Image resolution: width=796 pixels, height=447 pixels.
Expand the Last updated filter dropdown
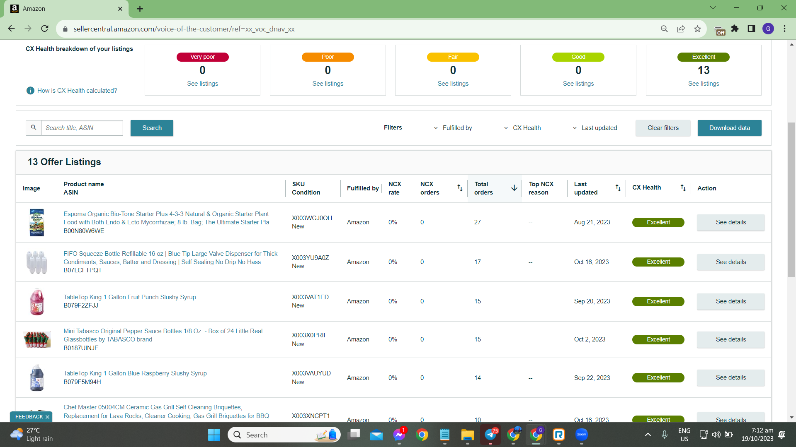[x=595, y=128]
